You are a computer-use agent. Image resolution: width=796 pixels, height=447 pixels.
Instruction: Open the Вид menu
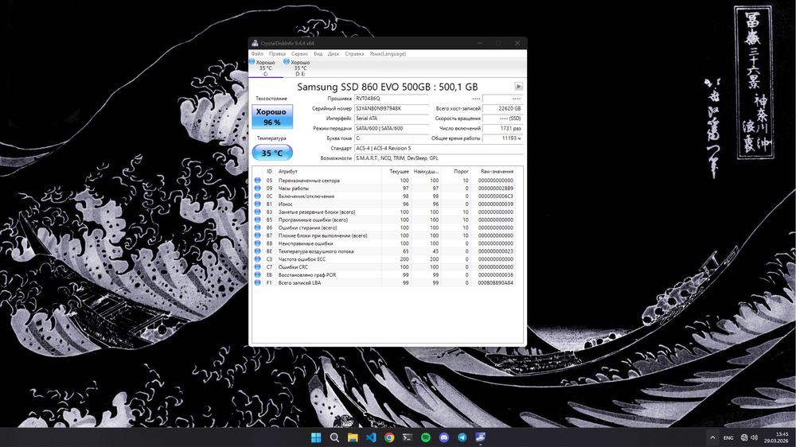[318, 54]
